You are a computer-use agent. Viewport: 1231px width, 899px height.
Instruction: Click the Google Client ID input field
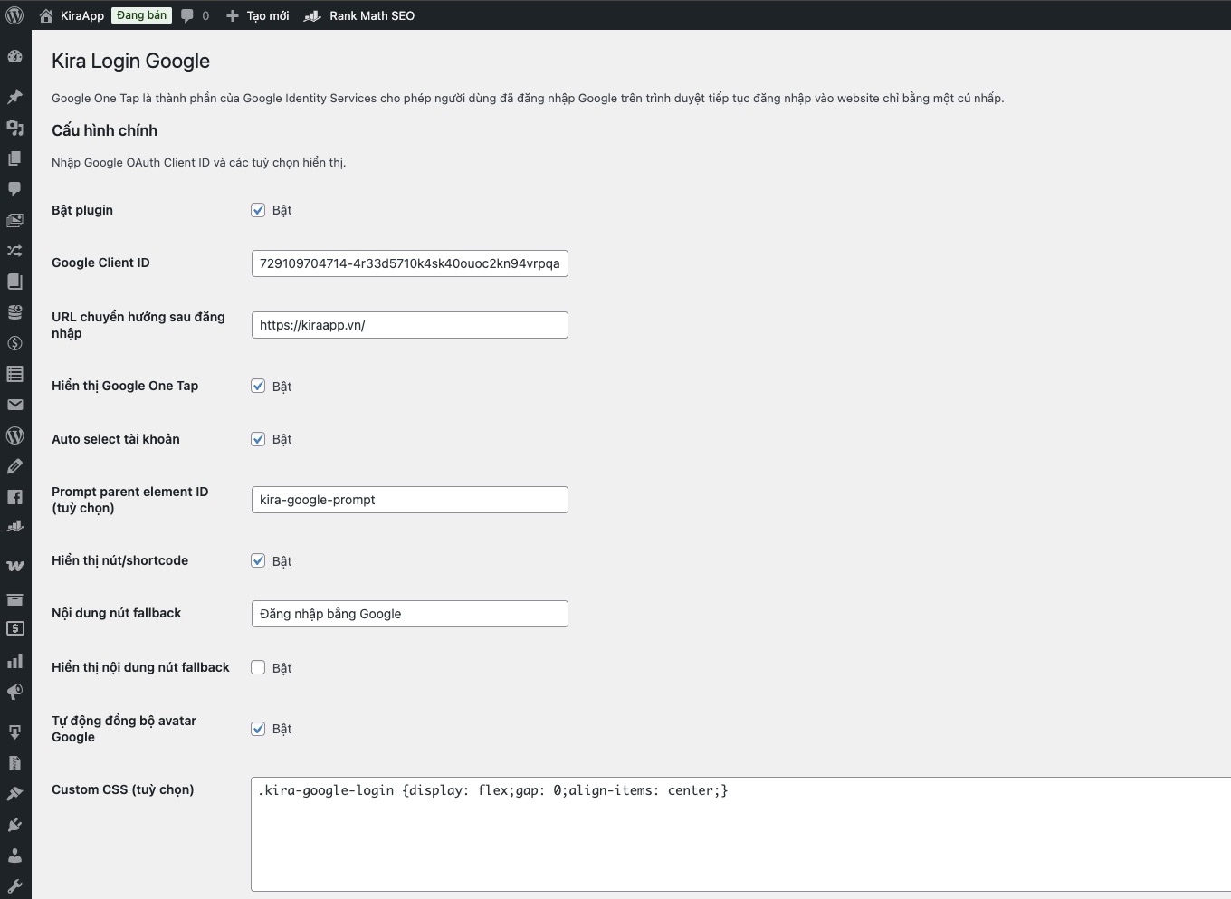point(409,263)
